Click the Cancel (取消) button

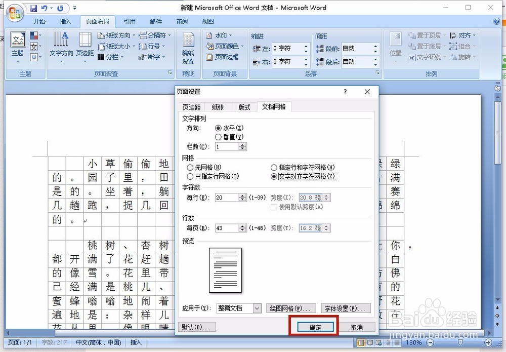click(357, 328)
